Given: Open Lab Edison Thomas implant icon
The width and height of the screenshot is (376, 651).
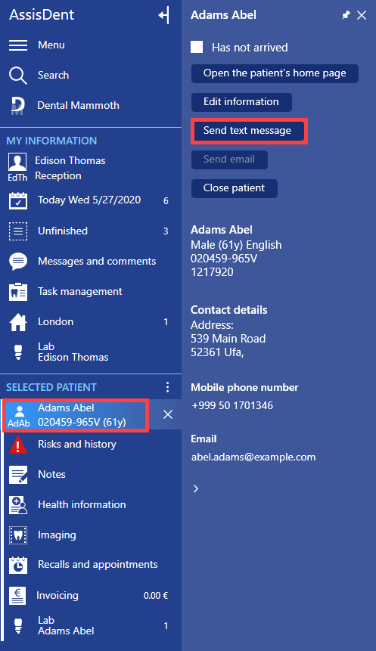Looking at the screenshot, I should 18,352.
